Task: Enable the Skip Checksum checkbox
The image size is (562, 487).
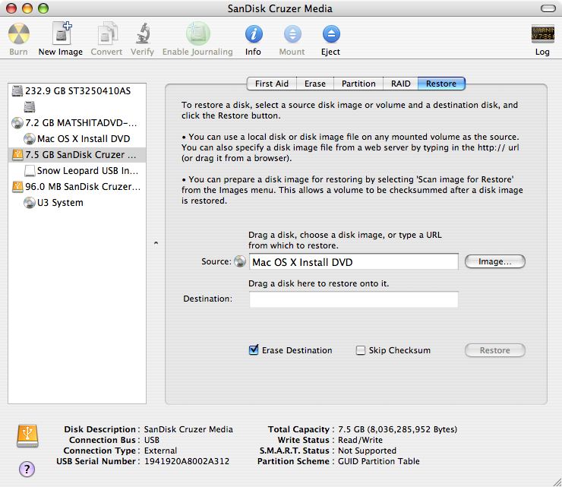Action: [361, 350]
